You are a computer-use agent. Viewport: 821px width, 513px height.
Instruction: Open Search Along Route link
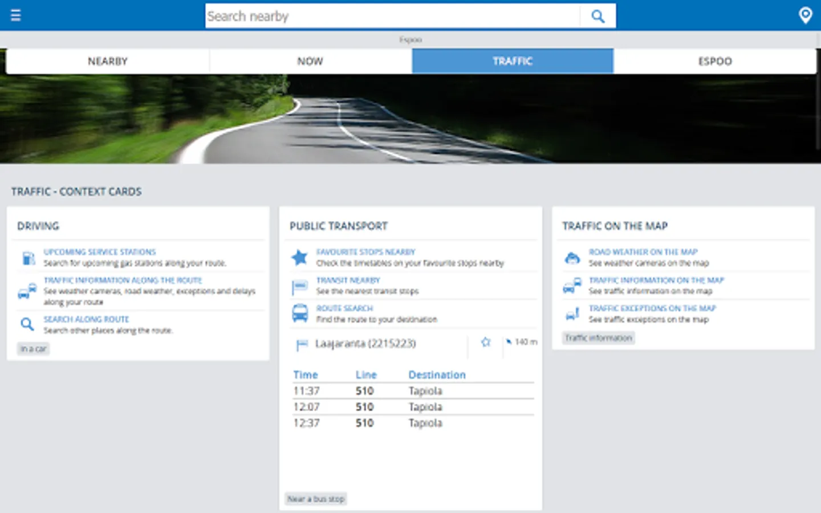tap(86, 319)
